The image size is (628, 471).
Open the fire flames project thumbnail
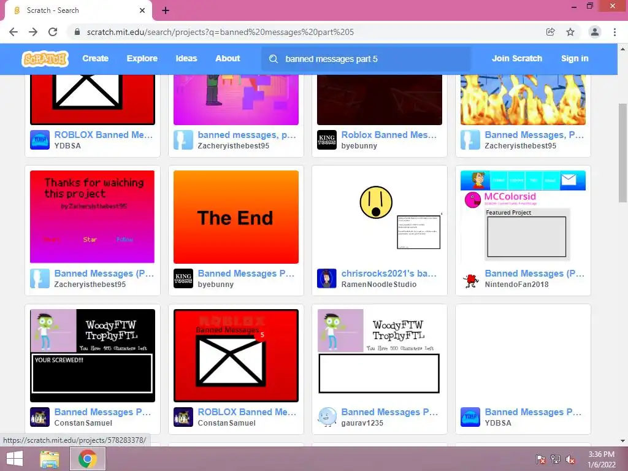523,100
